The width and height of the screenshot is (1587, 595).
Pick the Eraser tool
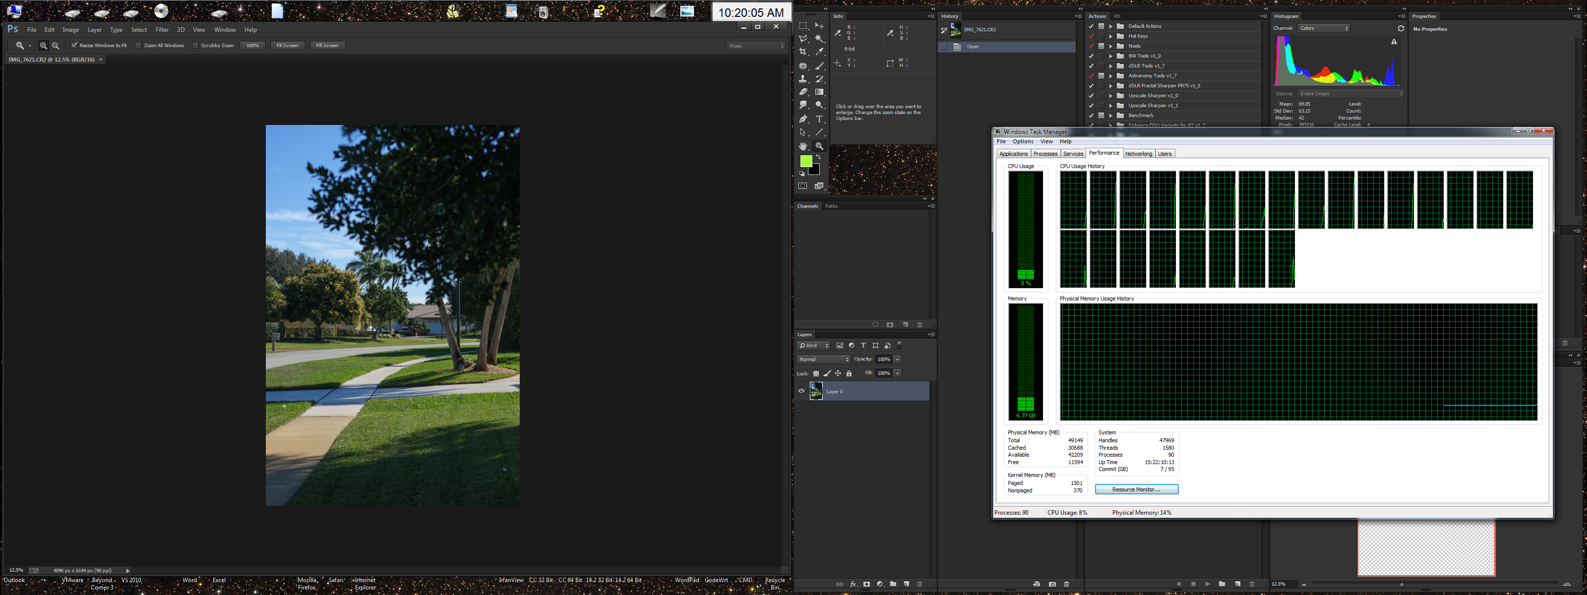point(803,92)
